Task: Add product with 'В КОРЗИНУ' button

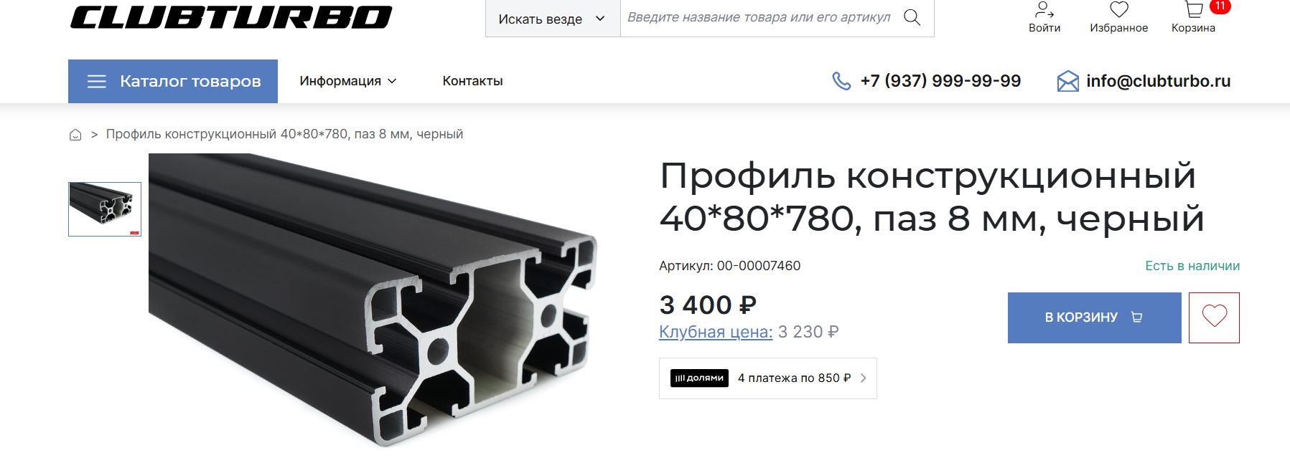Action: coord(1094,317)
